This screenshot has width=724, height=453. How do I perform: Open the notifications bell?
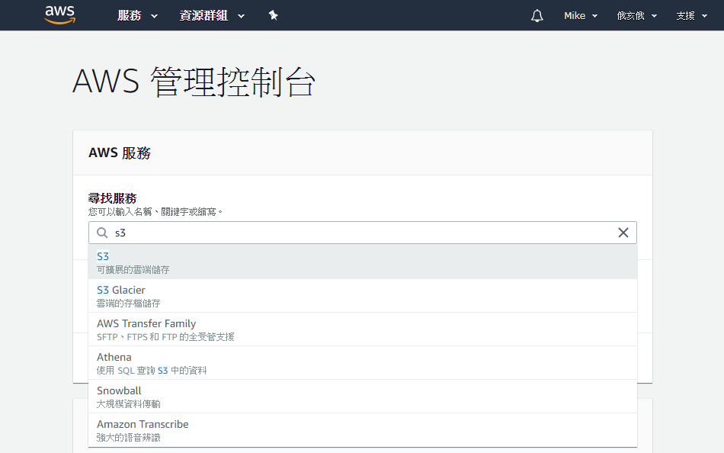pos(537,16)
